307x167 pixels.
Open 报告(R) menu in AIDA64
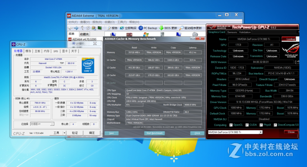pos(97,22)
